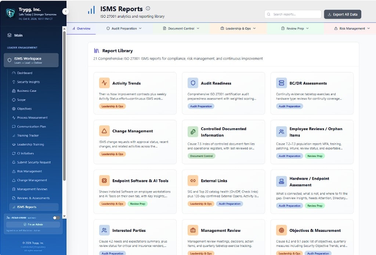
Task: Click the Management Review briefcase icon
Action: point(193,230)
